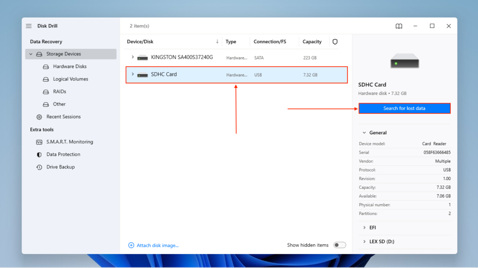Screen dimensions: 478x268
Task: Expand the KINGSTON SA400S37240G disk row
Action: coord(133,57)
